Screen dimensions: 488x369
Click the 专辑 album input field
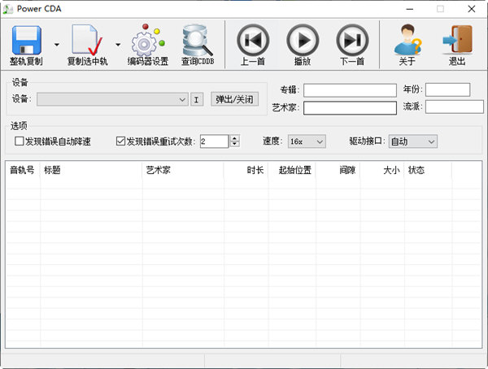point(350,90)
